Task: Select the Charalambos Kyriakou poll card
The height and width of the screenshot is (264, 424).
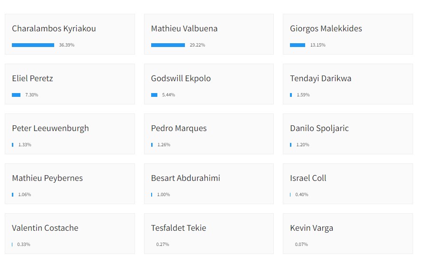Action: pos(70,34)
